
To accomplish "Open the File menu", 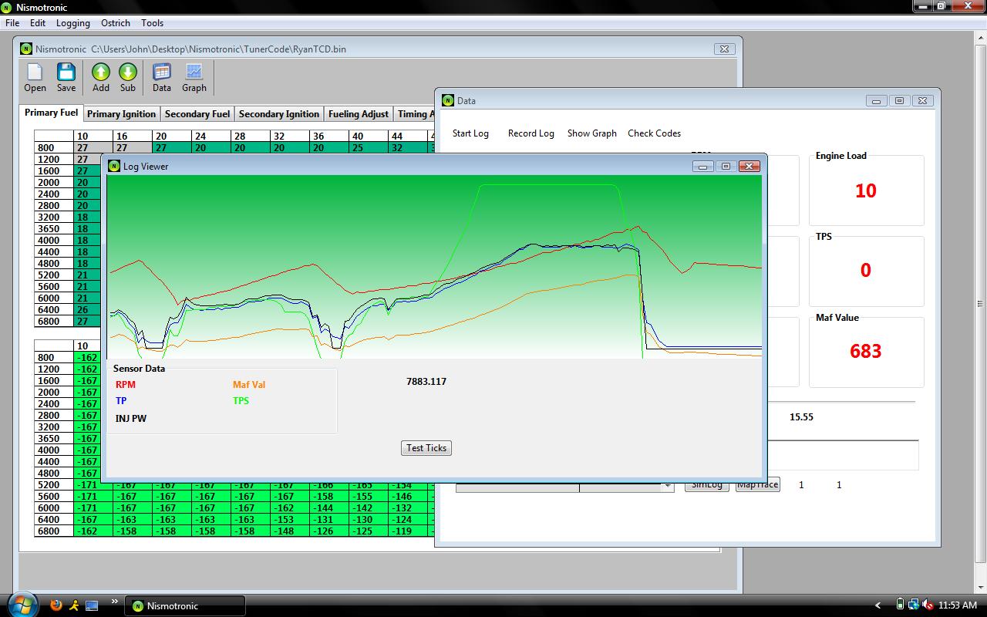I will click(x=12, y=23).
